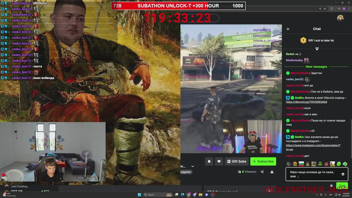
Task: Toggle stream notifications with the bell button
Action: [x=209, y=161]
